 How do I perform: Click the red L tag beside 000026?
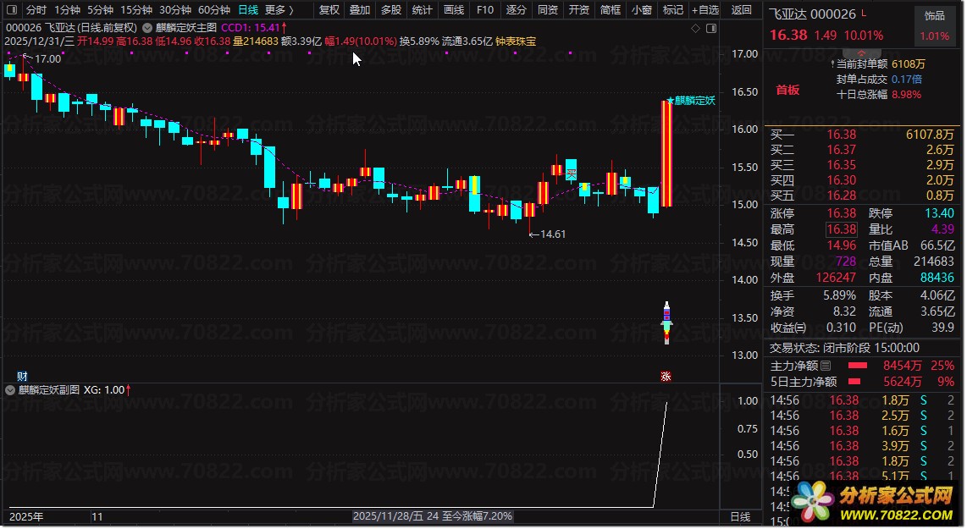pyautogui.click(x=864, y=13)
